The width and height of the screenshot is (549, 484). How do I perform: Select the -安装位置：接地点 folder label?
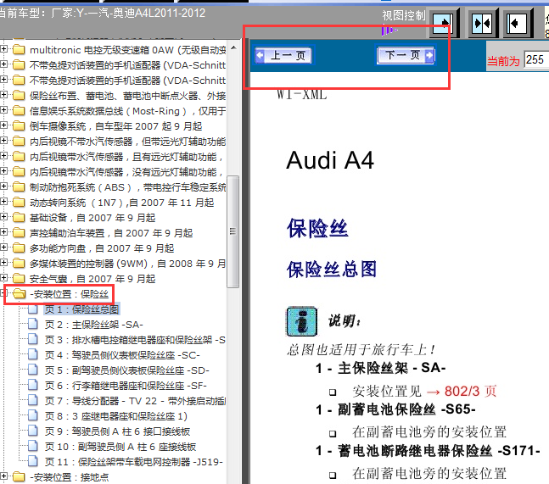click(70, 477)
